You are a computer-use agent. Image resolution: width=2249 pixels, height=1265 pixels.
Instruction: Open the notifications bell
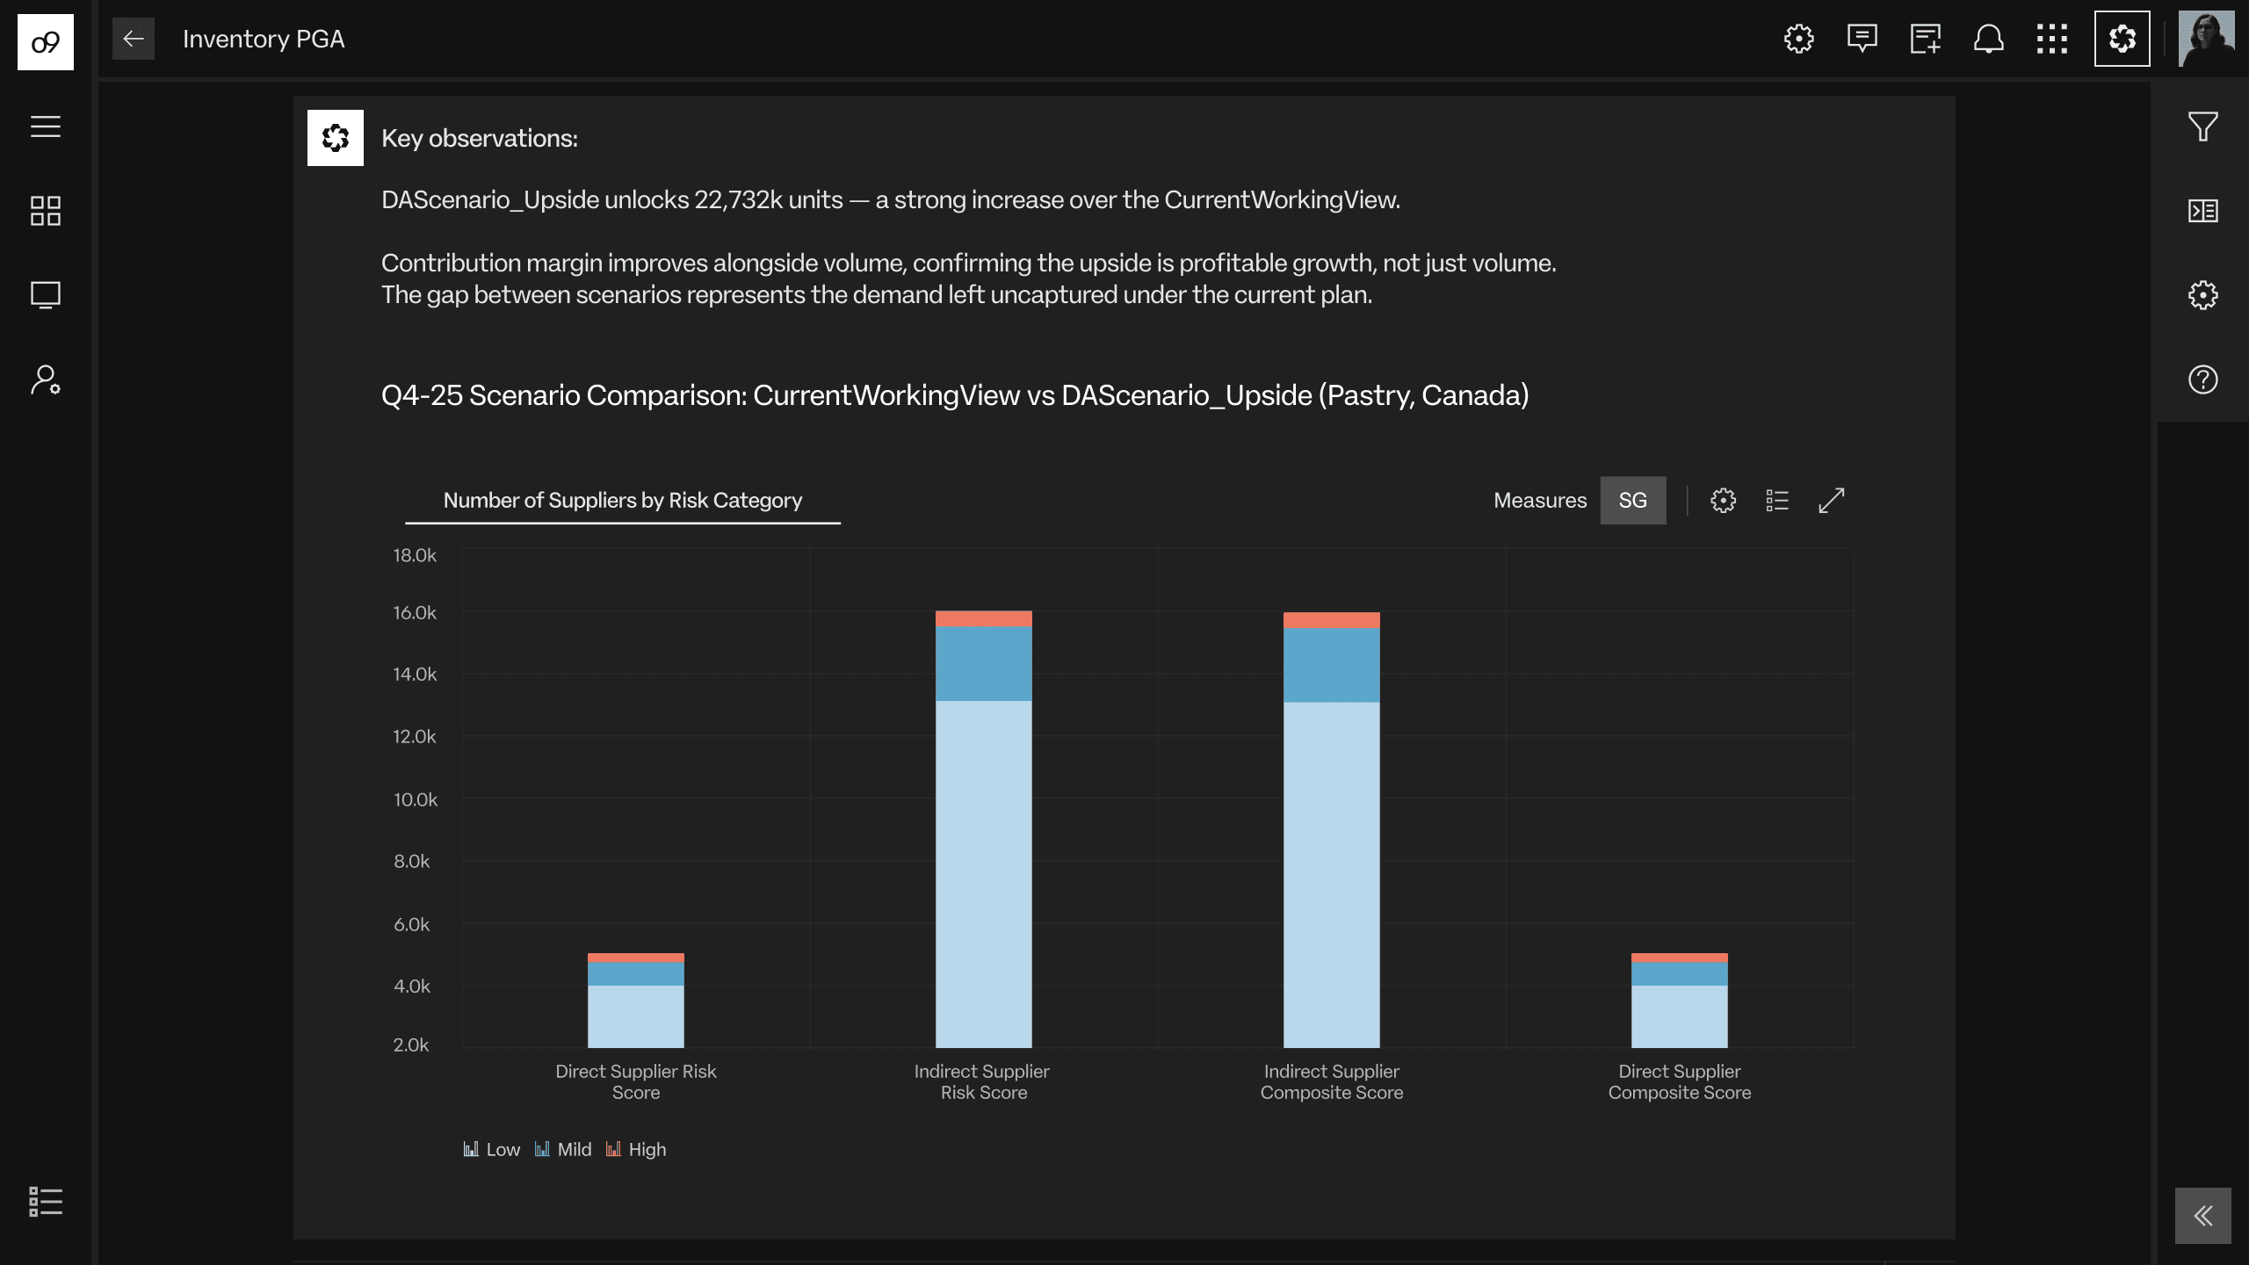tap(1989, 39)
